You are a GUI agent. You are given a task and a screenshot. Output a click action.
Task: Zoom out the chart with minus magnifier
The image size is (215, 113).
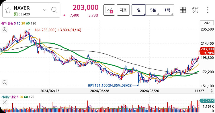[x=5, y=82]
